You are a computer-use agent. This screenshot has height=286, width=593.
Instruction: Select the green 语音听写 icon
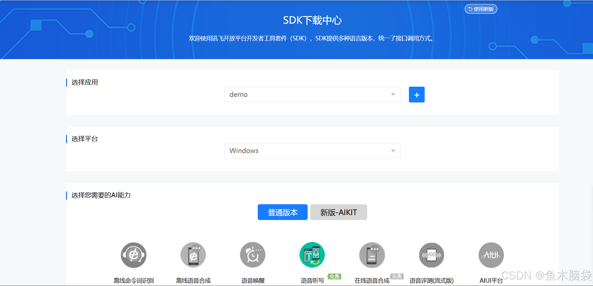312,255
